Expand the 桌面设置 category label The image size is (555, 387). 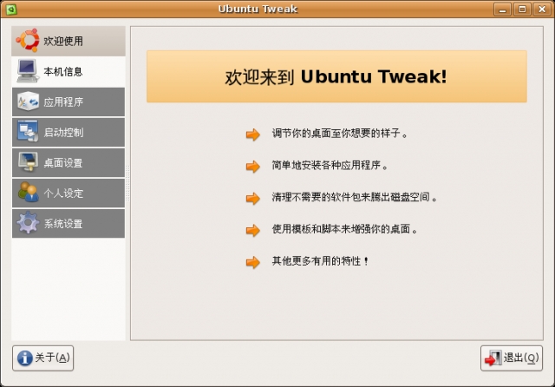pos(63,163)
